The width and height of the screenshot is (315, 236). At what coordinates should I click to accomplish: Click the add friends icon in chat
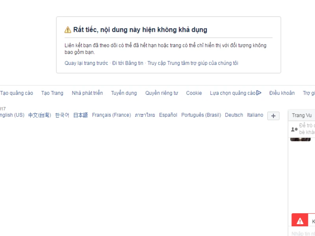[294, 129]
